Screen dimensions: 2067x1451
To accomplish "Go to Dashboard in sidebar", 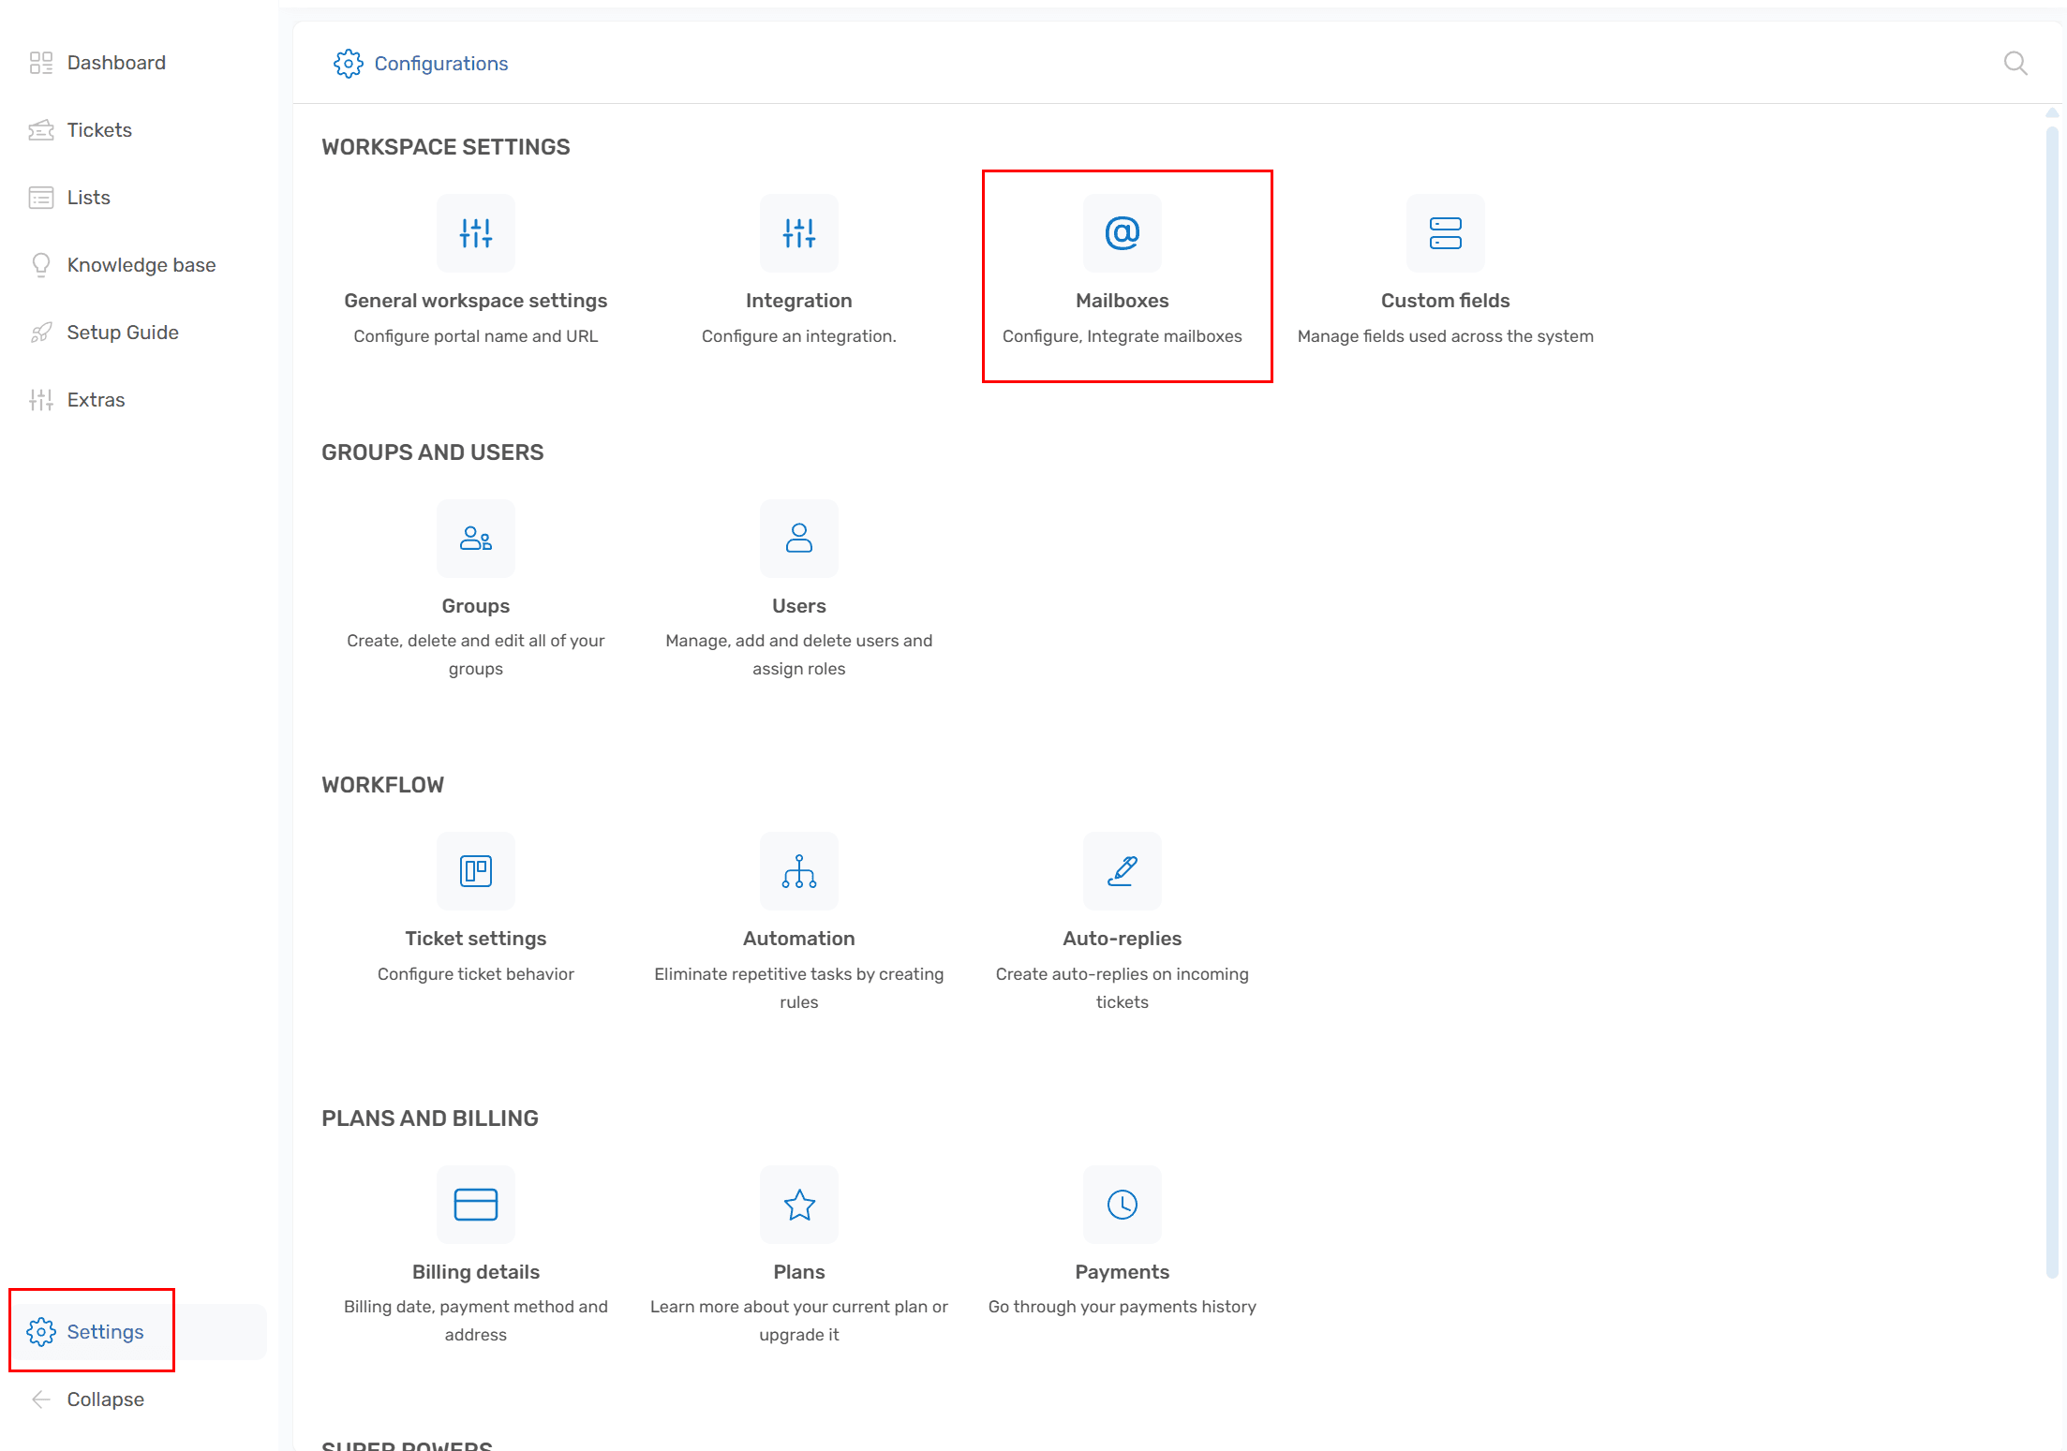I will point(115,63).
